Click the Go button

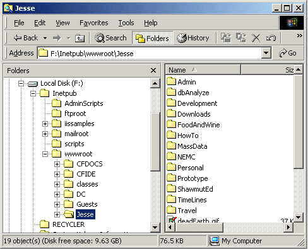tap(288, 53)
